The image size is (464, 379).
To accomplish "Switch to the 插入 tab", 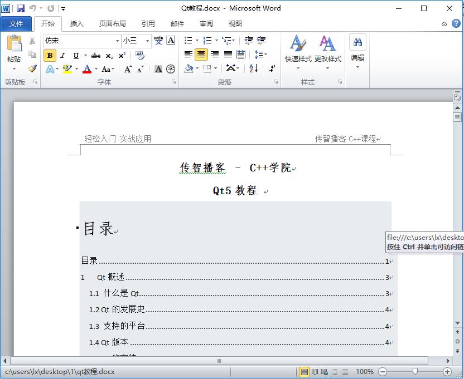I will [76, 23].
